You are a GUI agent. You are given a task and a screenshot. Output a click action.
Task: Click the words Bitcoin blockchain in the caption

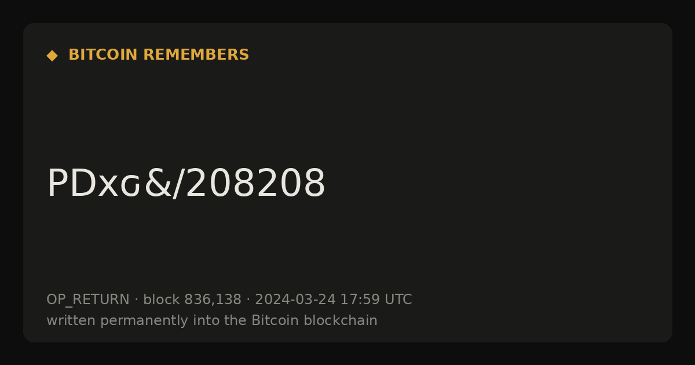tap(314, 321)
